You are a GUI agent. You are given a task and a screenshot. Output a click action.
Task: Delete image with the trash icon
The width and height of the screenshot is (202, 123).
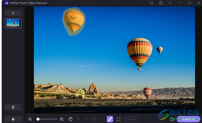13,107
